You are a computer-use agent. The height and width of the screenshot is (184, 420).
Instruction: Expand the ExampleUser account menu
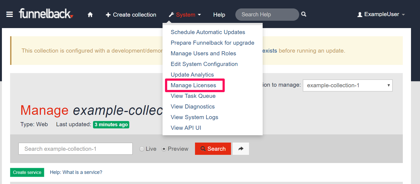click(x=381, y=14)
